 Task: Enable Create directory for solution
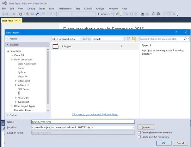[139, 132]
